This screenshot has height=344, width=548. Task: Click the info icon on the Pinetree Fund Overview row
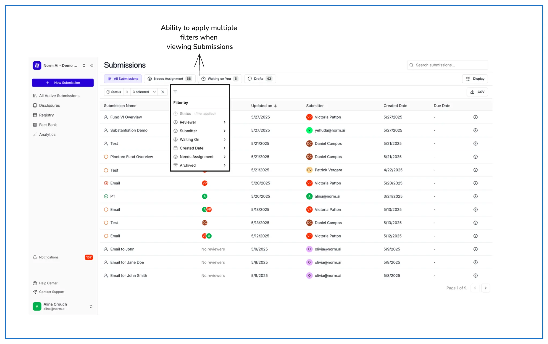point(475,157)
